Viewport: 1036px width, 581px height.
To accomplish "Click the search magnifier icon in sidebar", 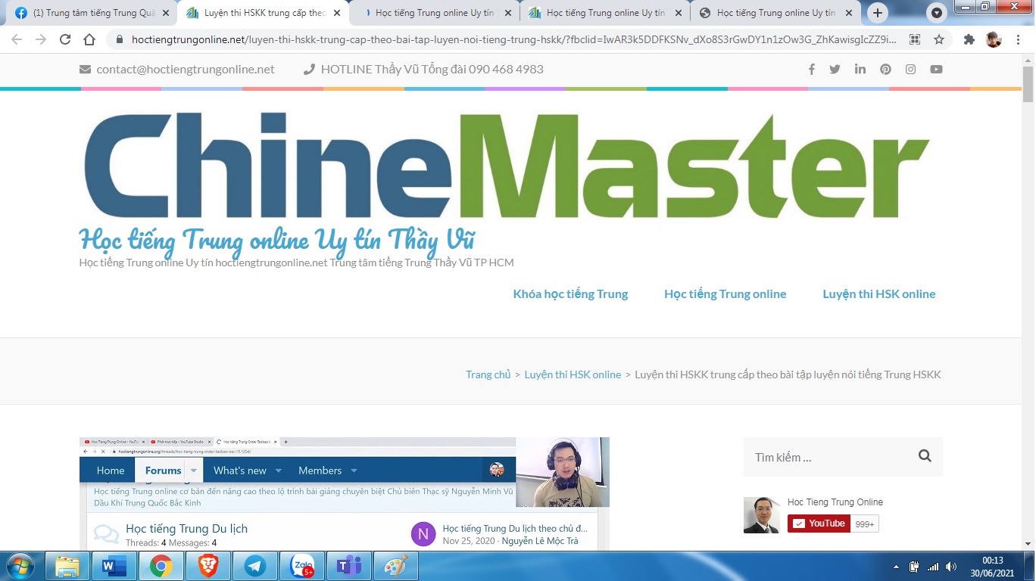I will (924, 456).
